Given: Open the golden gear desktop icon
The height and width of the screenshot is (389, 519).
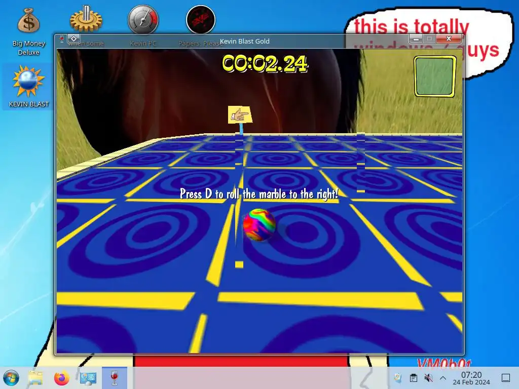Looking at the screenshot, I should (86, 20).
